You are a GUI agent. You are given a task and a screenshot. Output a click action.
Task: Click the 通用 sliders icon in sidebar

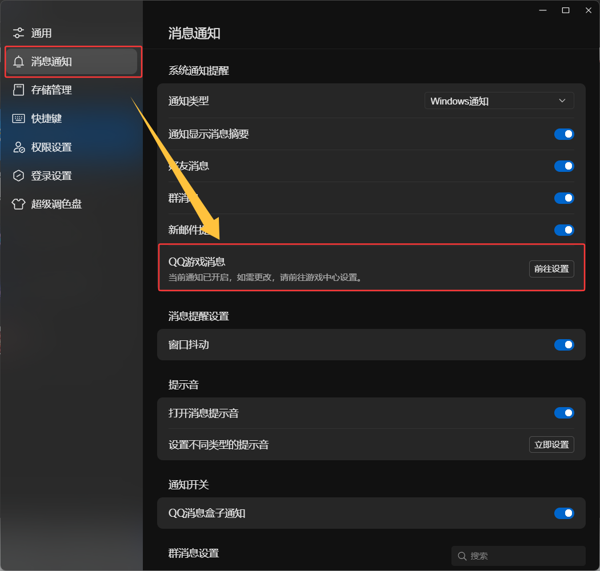19,33
